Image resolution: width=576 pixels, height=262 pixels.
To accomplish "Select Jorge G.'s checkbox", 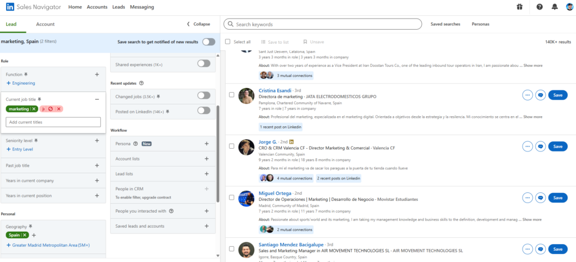I will point(231,146).
